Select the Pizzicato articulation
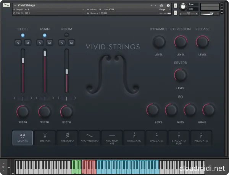 201,138
